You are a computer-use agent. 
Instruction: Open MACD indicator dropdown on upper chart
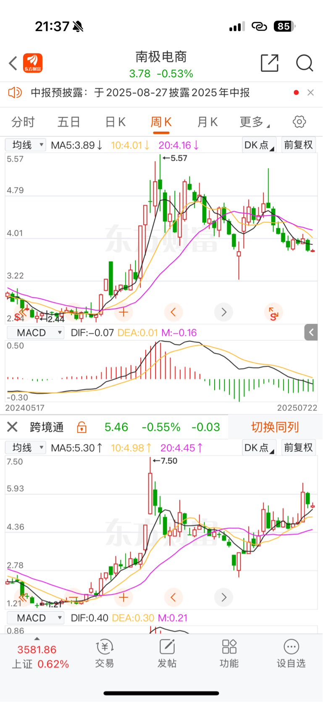(x=36, y=333)
